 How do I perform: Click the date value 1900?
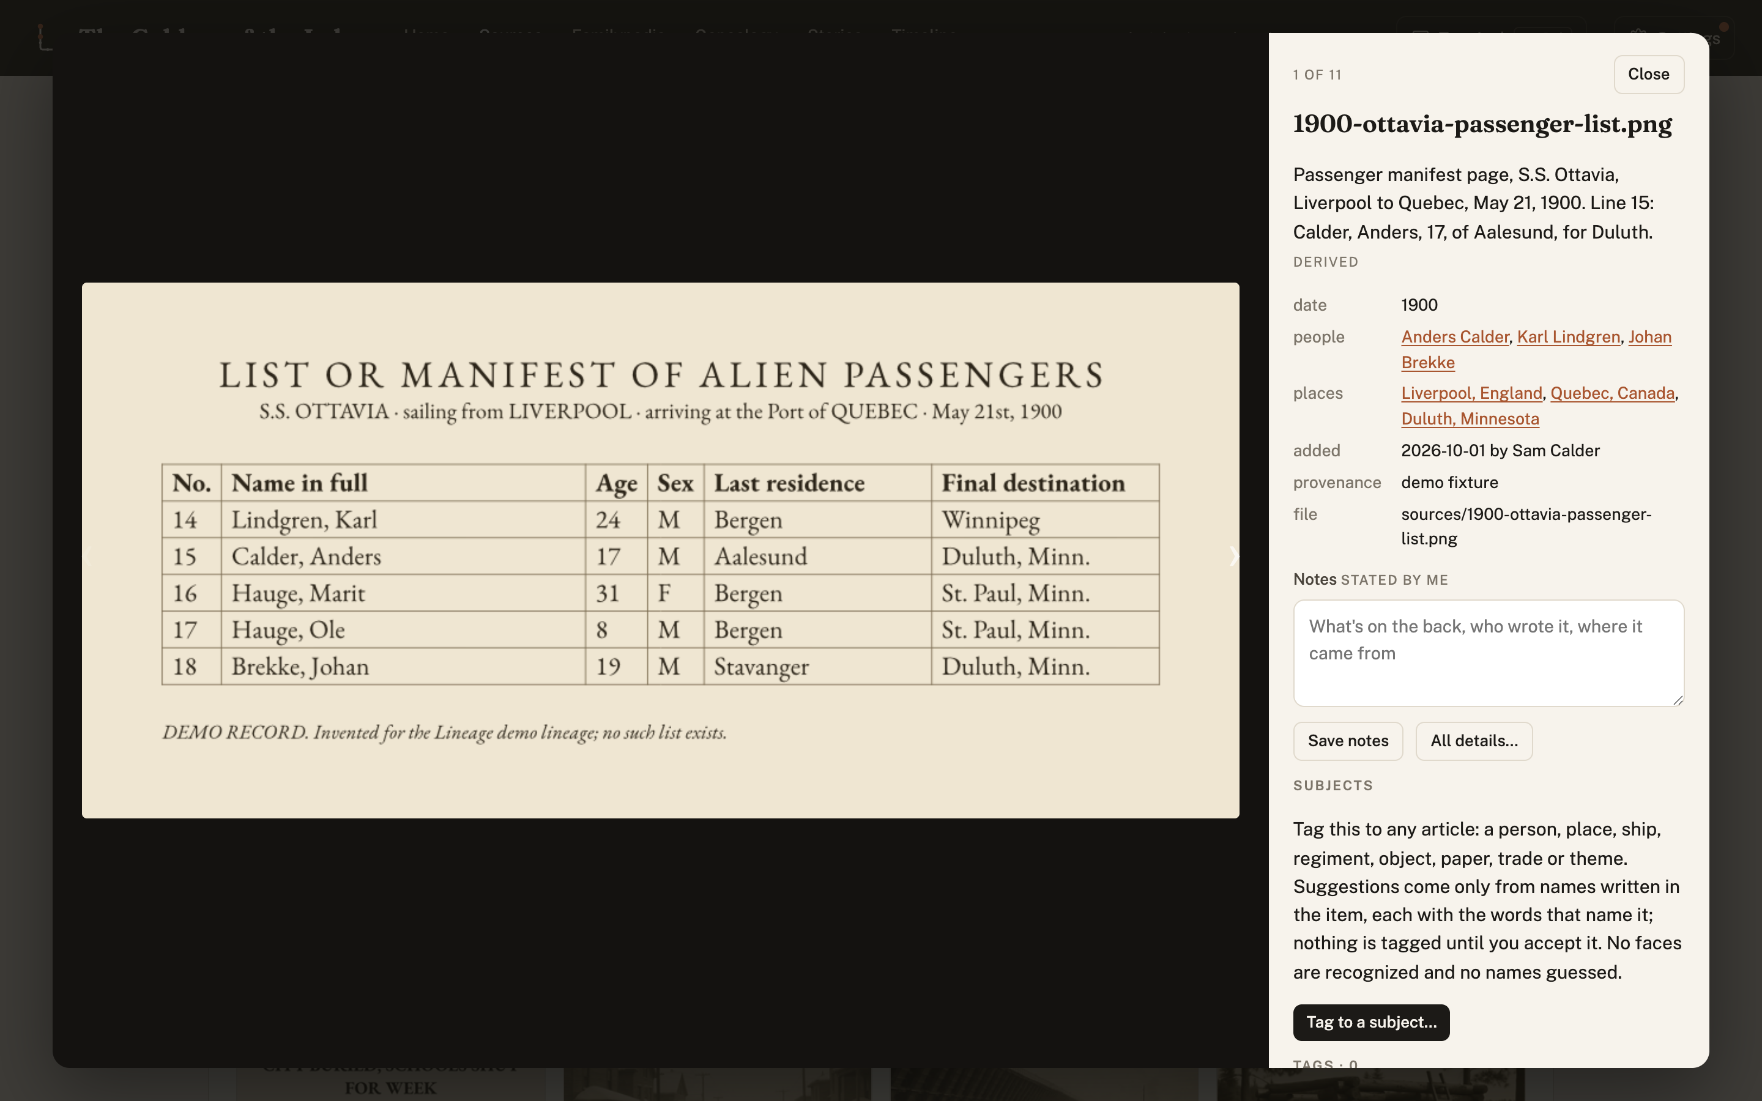coord(1419,305)
